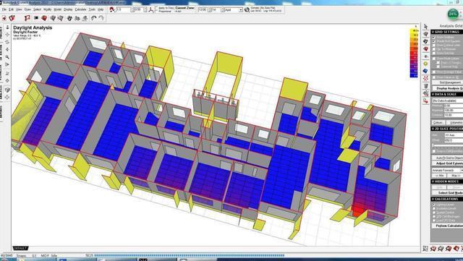Select the Lighting Levels calculation option

434,205
